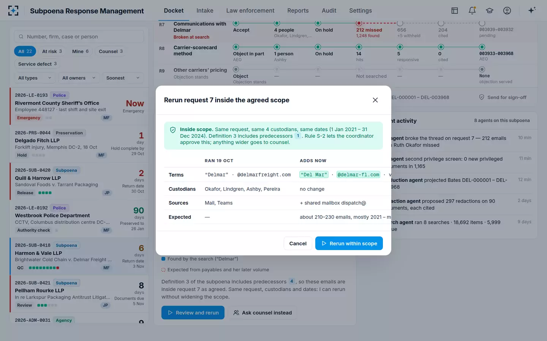Open user account profile icon
This screenshot has width=547, height=341.
507,11
